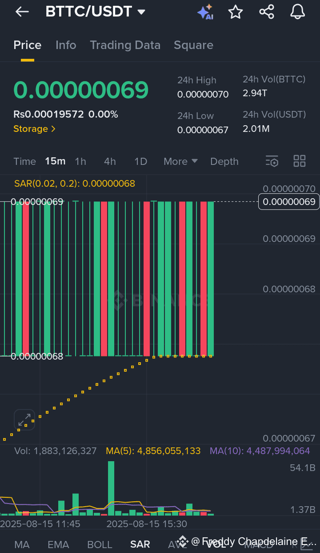Select the EMA indicator
Image resolution: width=320 pixels, height=553 pixels.
58,544
